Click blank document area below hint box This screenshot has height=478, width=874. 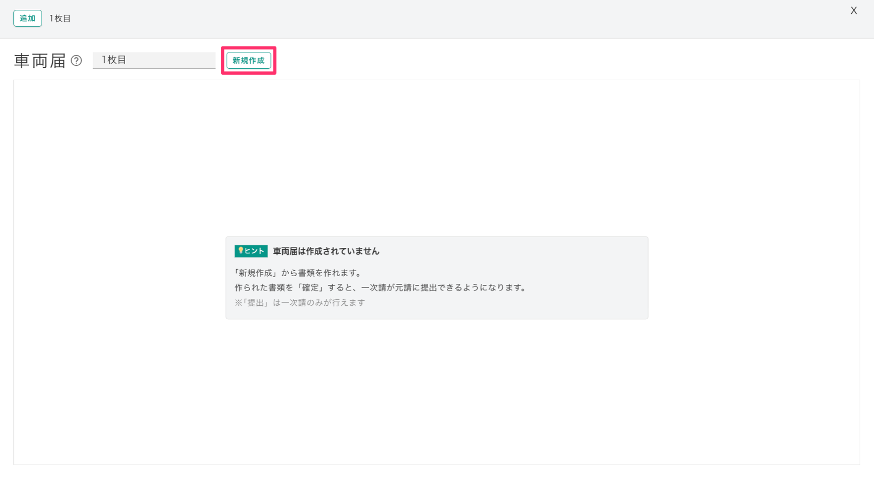coord(437,391)
